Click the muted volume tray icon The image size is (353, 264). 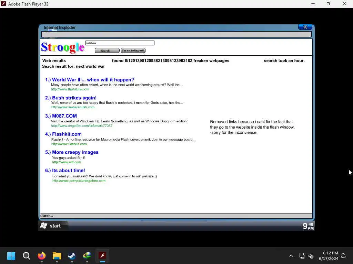(x=311, y=256)
